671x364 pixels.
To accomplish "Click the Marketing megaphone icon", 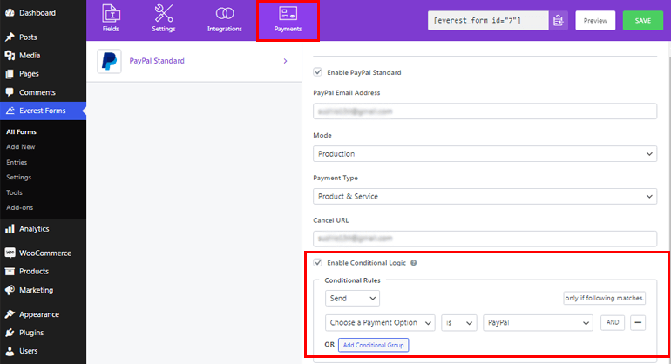I will [10, 290].
